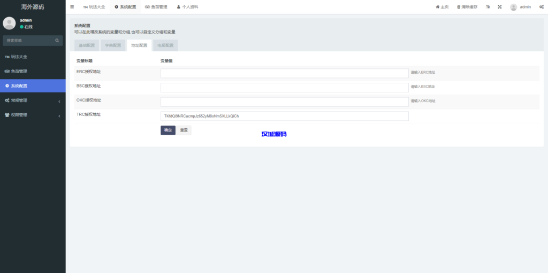Click the search magnifier icon in sidebar

pos(57,41)
